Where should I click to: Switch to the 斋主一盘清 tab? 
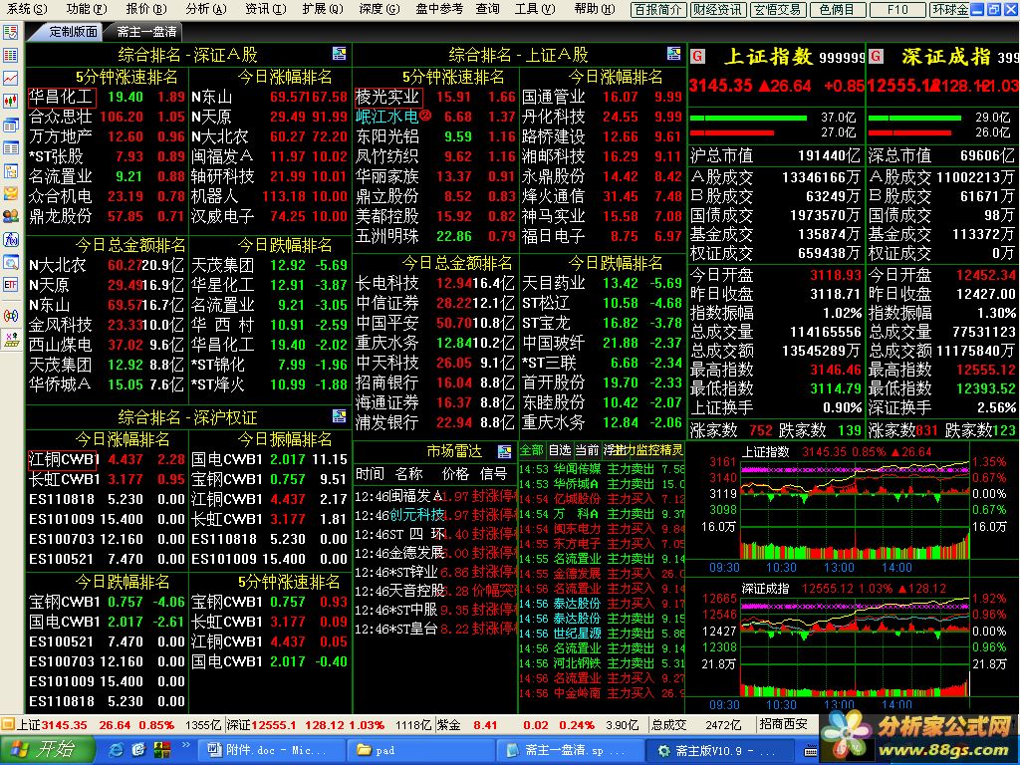[x=147, y=31]
